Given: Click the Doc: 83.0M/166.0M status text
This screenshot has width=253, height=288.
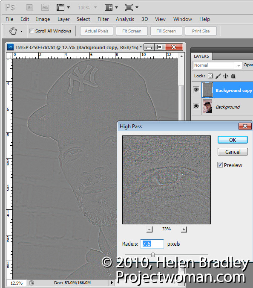Looking at the screenshot, I should (x=72, y=283).
